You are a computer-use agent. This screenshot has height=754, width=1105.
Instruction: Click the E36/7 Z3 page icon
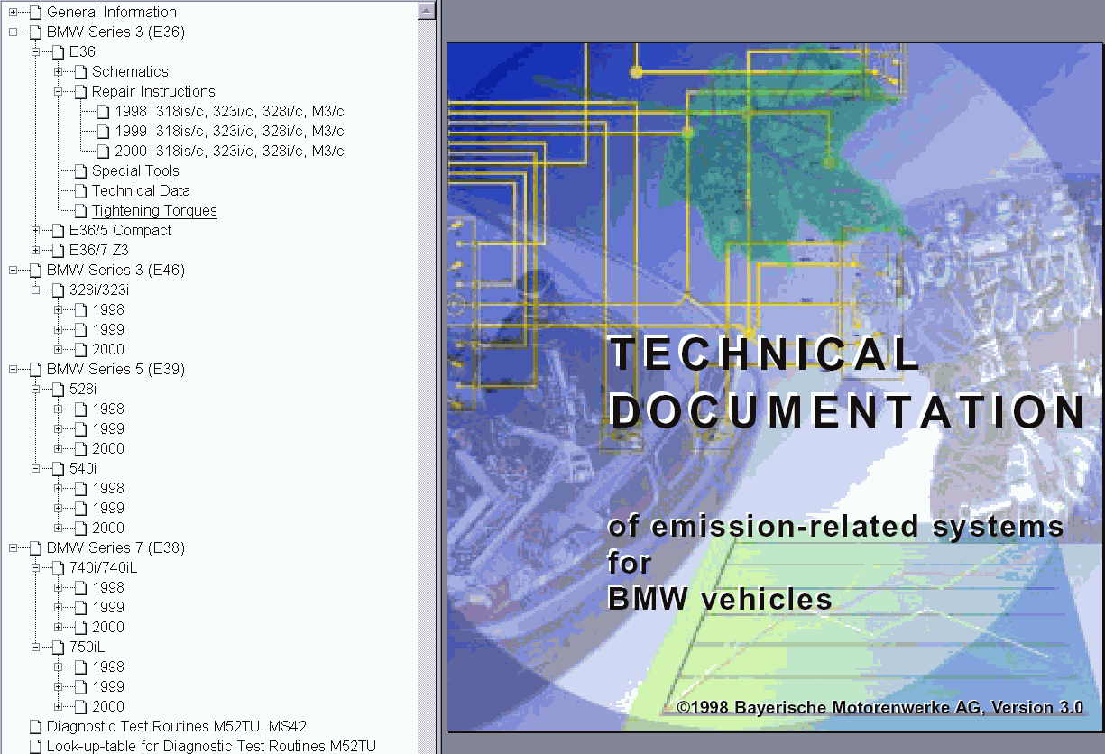click(58, 251)
